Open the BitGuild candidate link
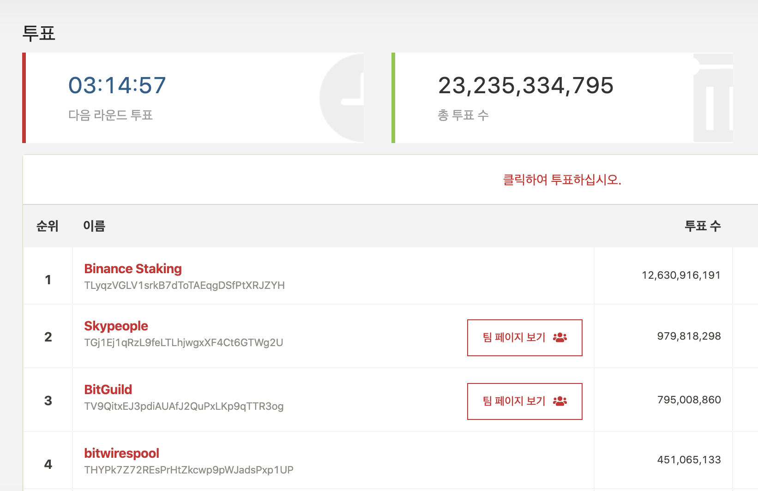 click(108, 389)
